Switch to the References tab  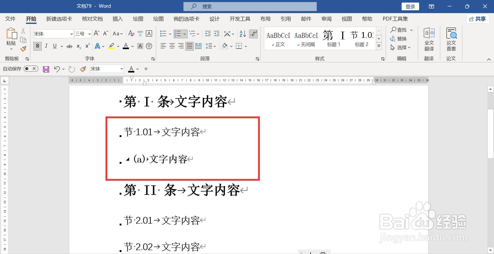coord(286,19)
